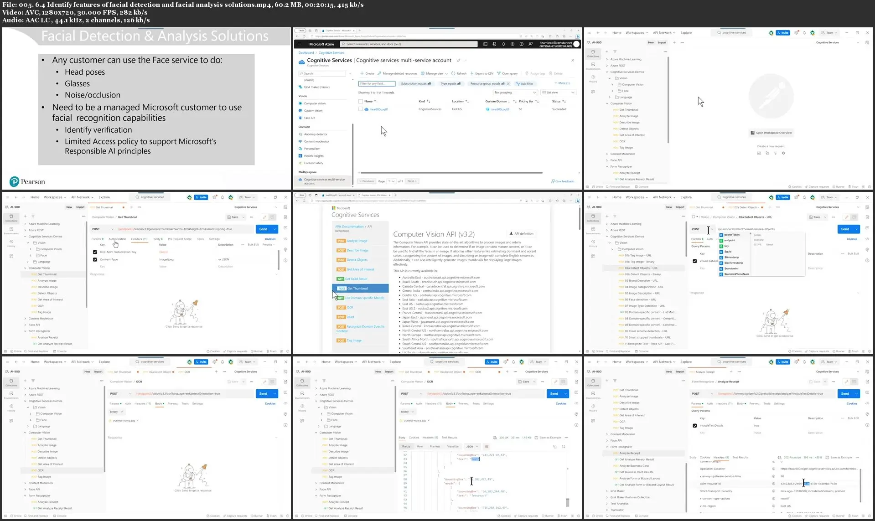The width and height of the screenshot is (875, 521).
Task: Click the Content moderator icon in Azure sidebar
Action: (300, 141)
